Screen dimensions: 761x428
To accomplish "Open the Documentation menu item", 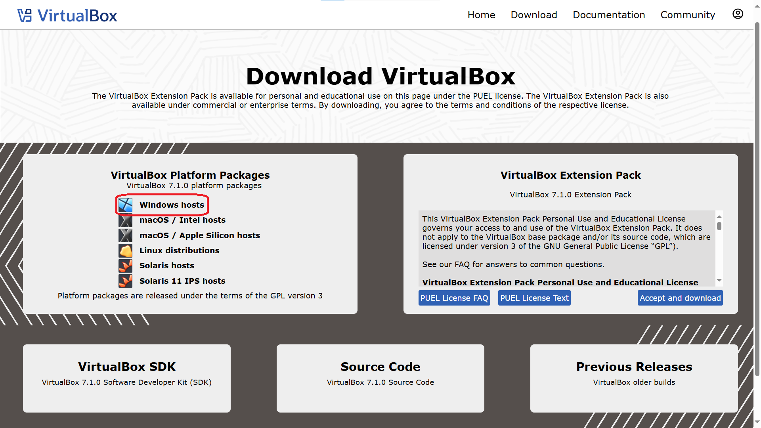I will click(609, 15).
